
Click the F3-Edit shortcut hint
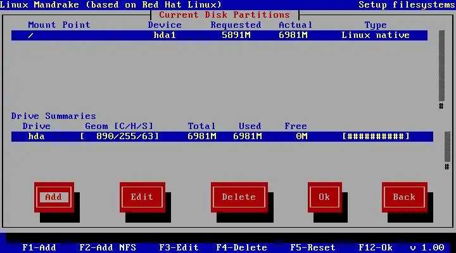[x=179, y=247]
